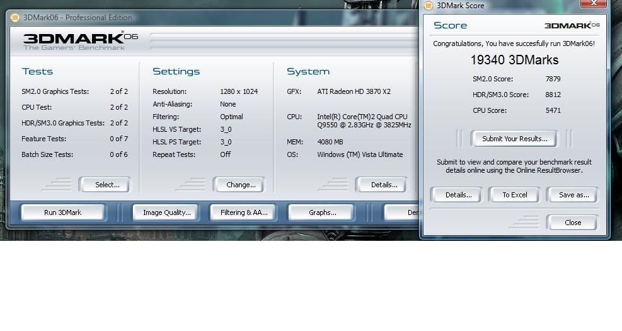The image size is (622, 331).
Task: Export results with To Excel
Action: pyautogui.click(x=514, y=195)
